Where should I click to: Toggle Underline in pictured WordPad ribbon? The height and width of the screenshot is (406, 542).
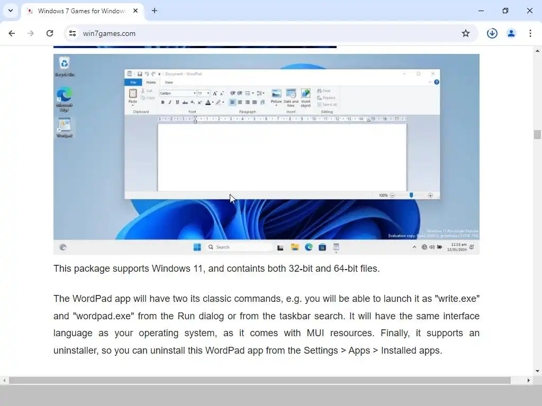click(177, 102)
